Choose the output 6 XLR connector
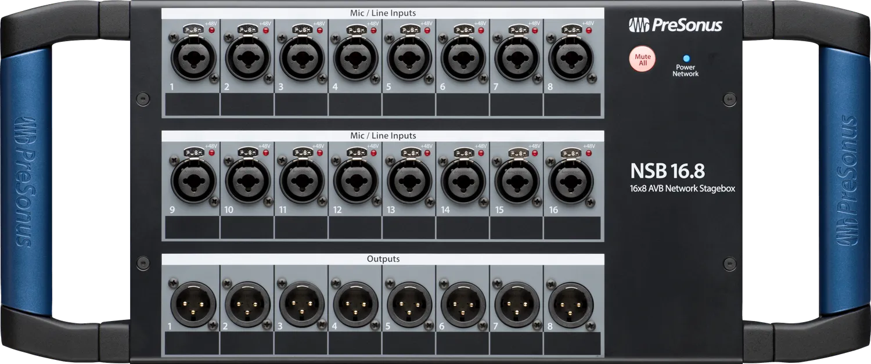The height and width of the screenshot is (364, 871). pos(464,305)
